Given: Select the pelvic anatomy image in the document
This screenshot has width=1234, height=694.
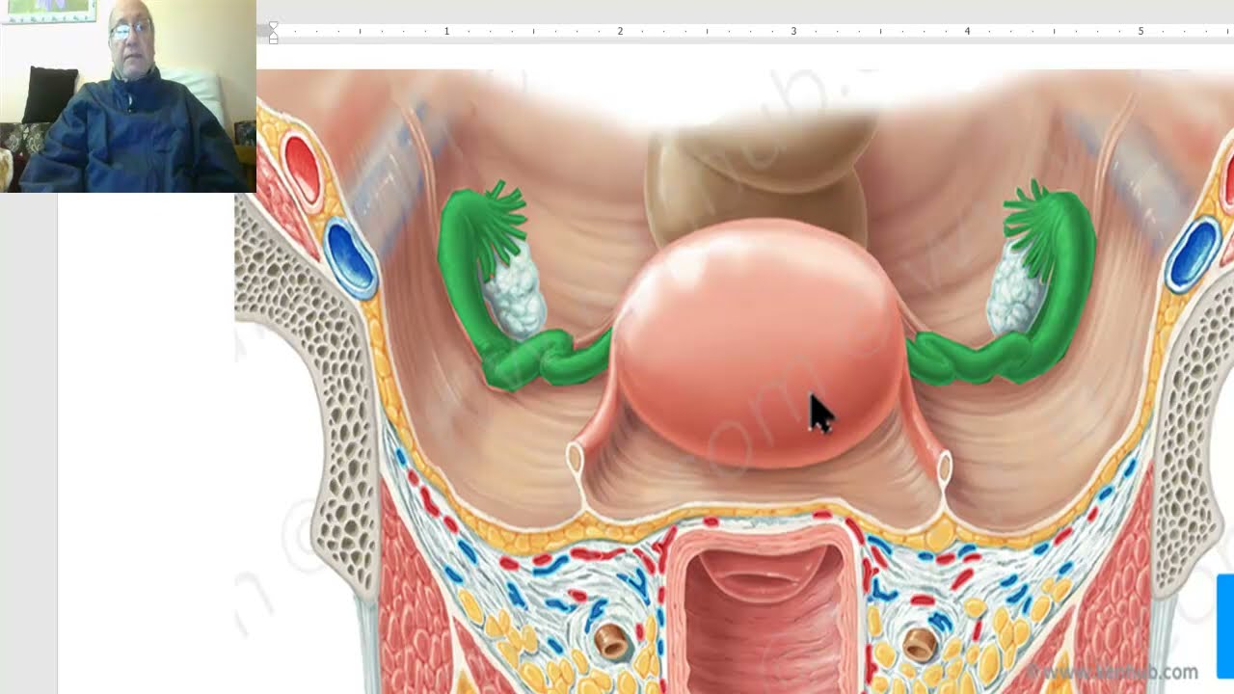Looking at the screenshot, I should pyautogui.click(x=734, y=382).
